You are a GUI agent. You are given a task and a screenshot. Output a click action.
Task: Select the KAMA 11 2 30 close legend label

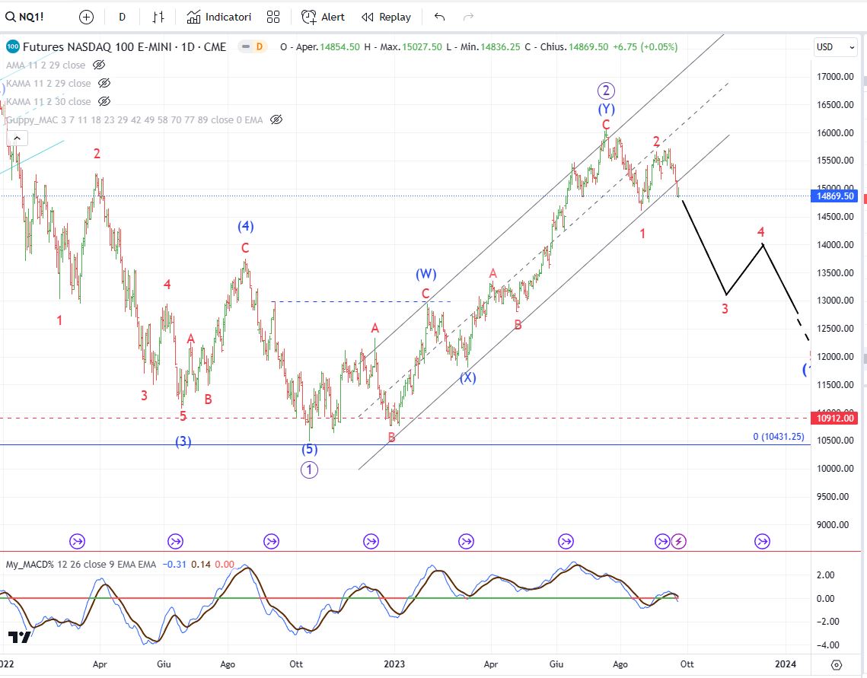pos(48,102)
